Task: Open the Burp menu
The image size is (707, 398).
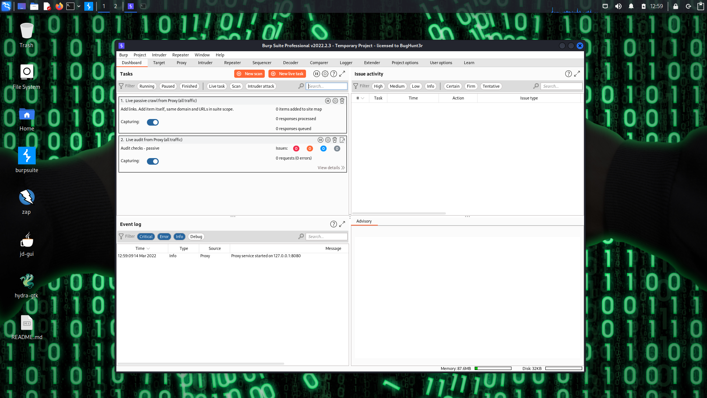Action: [123, 55]
